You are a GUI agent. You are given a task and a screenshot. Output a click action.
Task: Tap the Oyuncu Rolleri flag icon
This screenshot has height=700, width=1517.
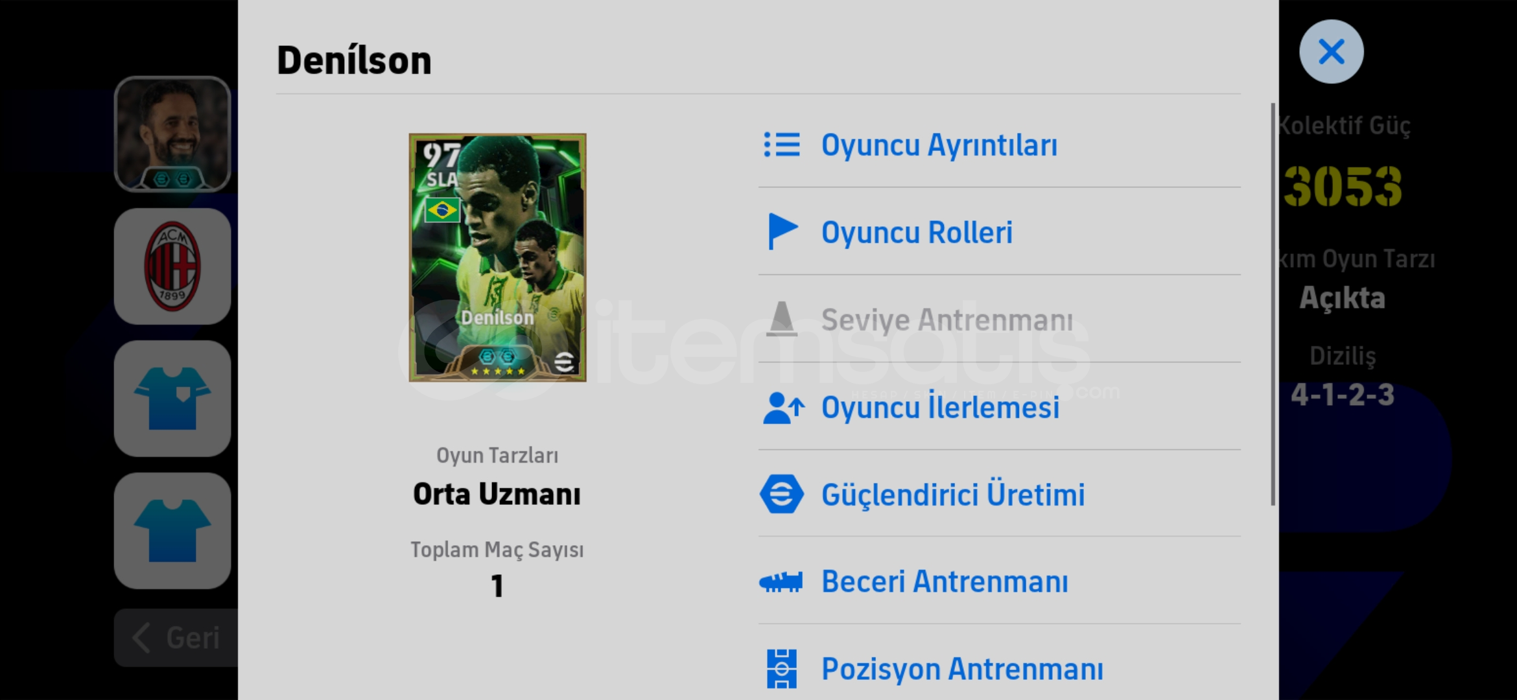(782, 231)
